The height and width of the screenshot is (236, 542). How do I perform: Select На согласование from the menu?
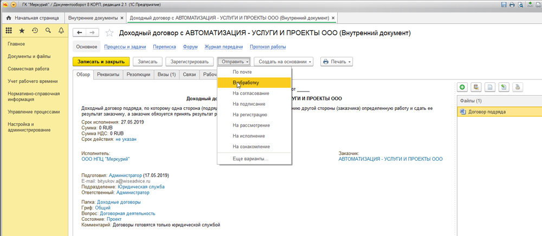point(250,93)
